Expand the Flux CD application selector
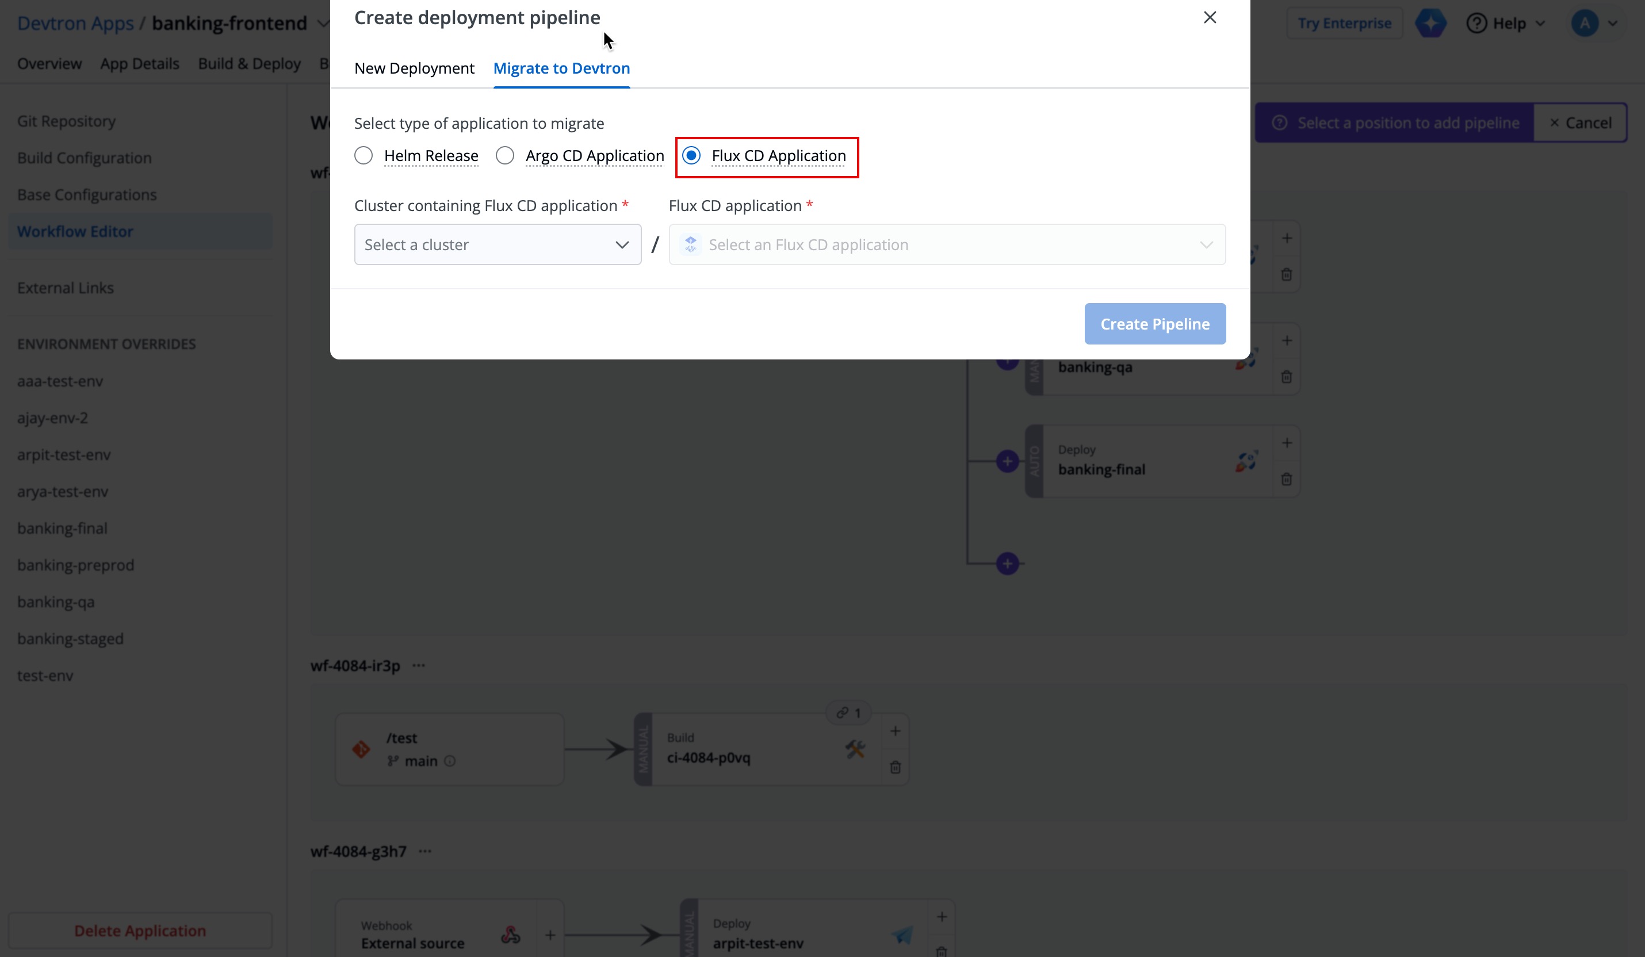The width and height of the screenshot is (1645, 957). coord(947,245)
